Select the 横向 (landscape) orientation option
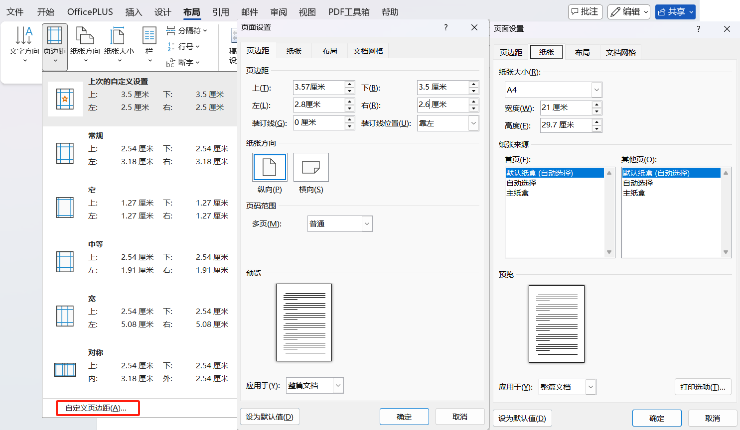 [310, 167]
